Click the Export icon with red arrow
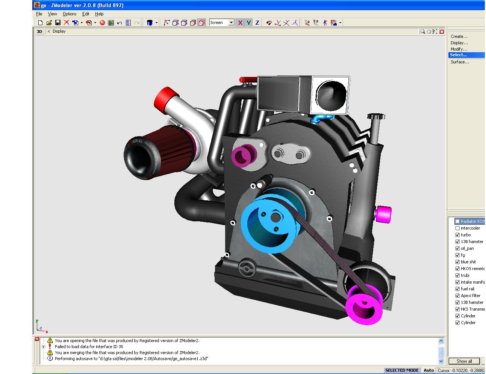 (x=89, y=23)
